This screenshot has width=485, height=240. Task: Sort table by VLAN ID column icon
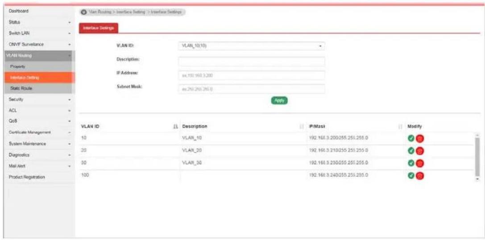(x=175, y=126)
